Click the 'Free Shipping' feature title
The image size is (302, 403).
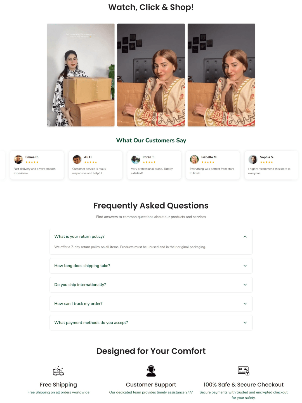tap(58, 385)
